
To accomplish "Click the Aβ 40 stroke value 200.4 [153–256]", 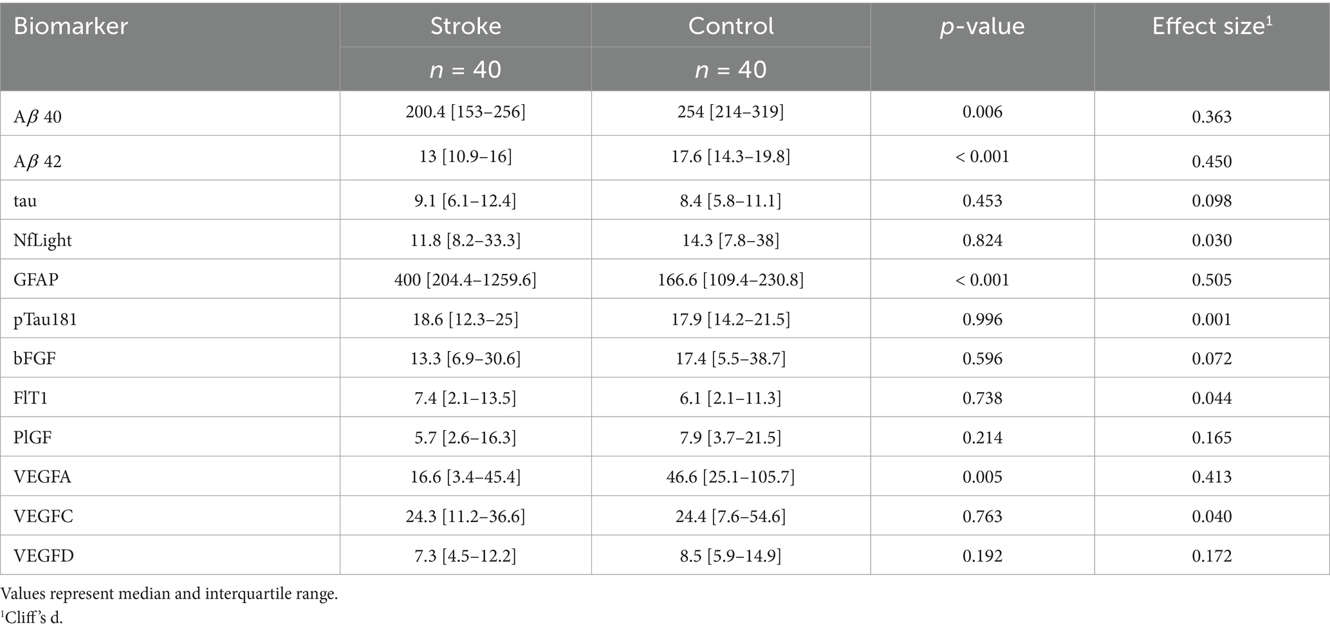I will pos(465,113).
